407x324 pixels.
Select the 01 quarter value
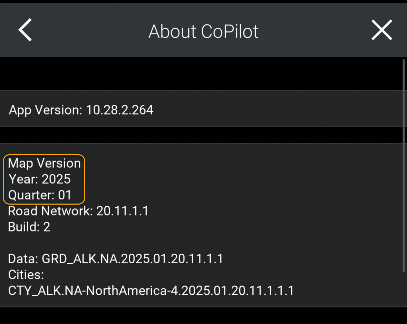tap(65, 195)
